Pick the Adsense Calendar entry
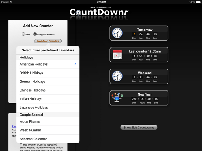Viewport: 202px width, 151px height. click(48, 139)
